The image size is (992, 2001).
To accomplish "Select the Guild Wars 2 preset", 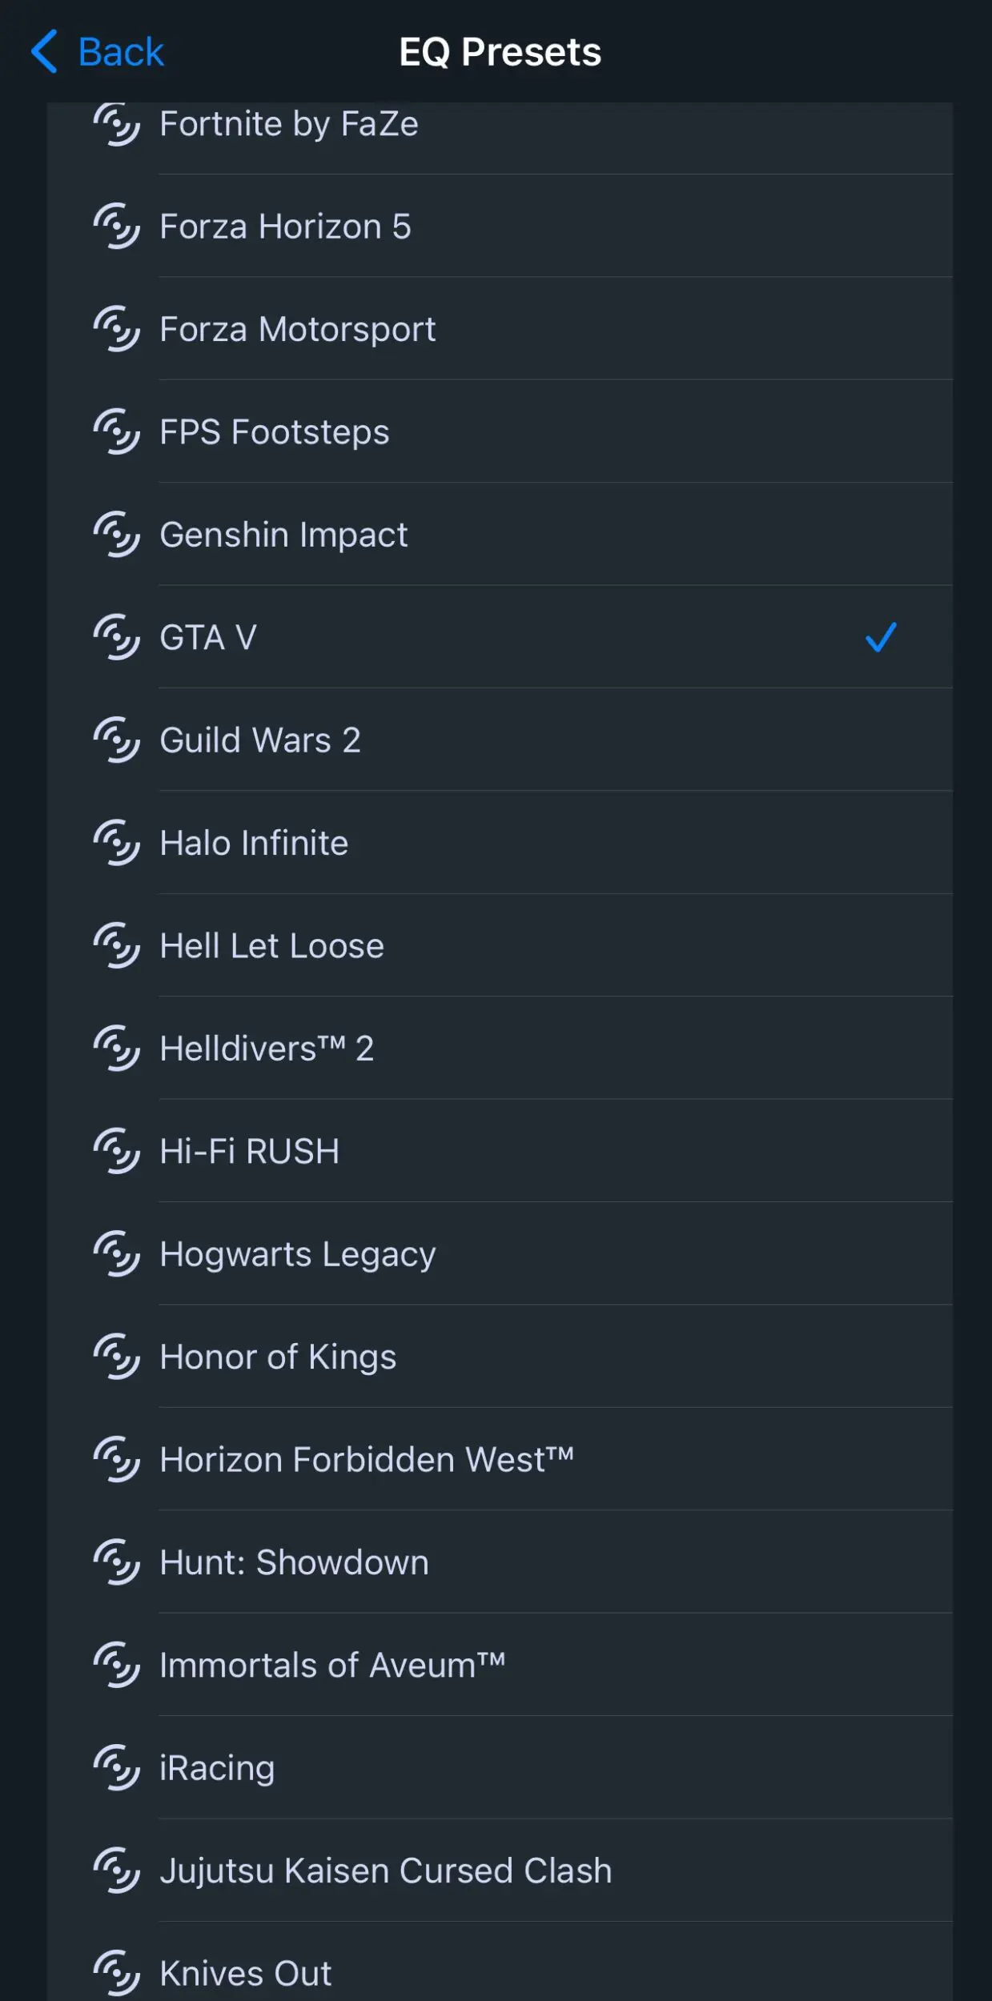I will click(500, 740).
